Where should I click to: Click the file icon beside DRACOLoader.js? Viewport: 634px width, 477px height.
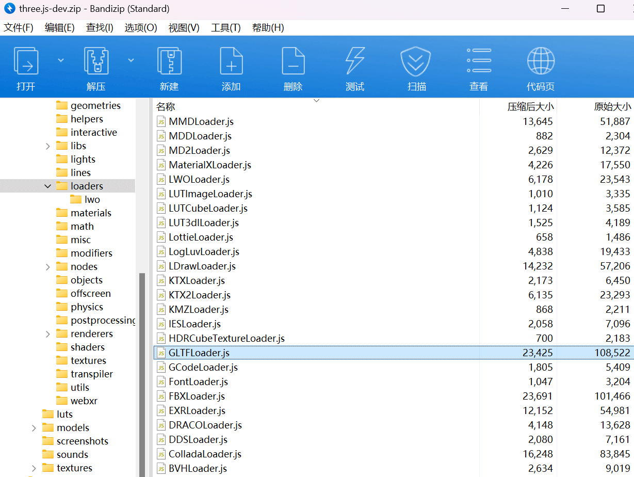pos(162,425)
